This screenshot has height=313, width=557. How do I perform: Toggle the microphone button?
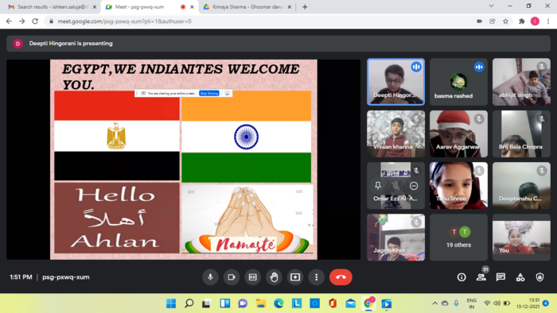pyautogui.click(x=210, y=277)
